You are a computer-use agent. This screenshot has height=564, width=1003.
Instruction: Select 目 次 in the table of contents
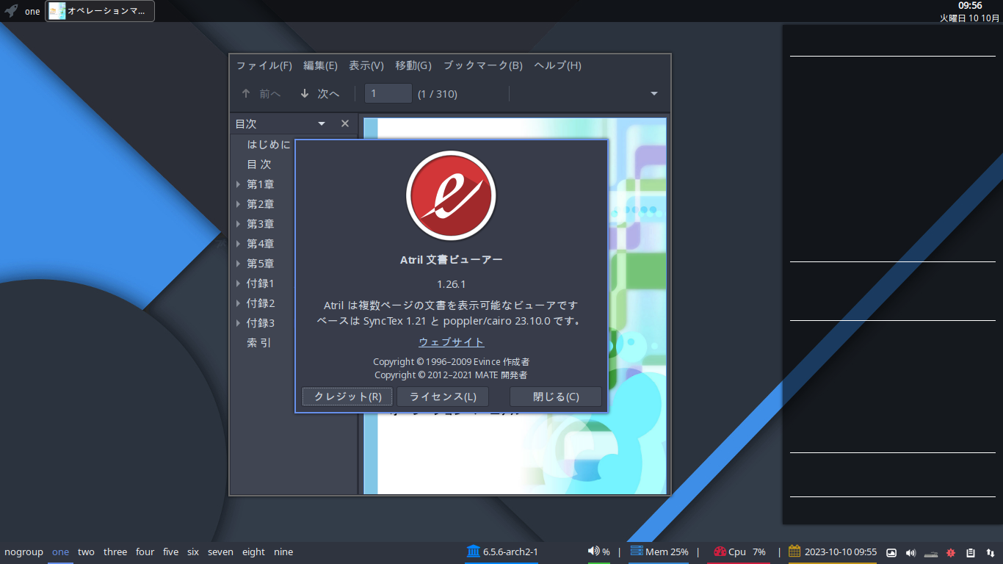pyautogui.click(x=259, y=164)
